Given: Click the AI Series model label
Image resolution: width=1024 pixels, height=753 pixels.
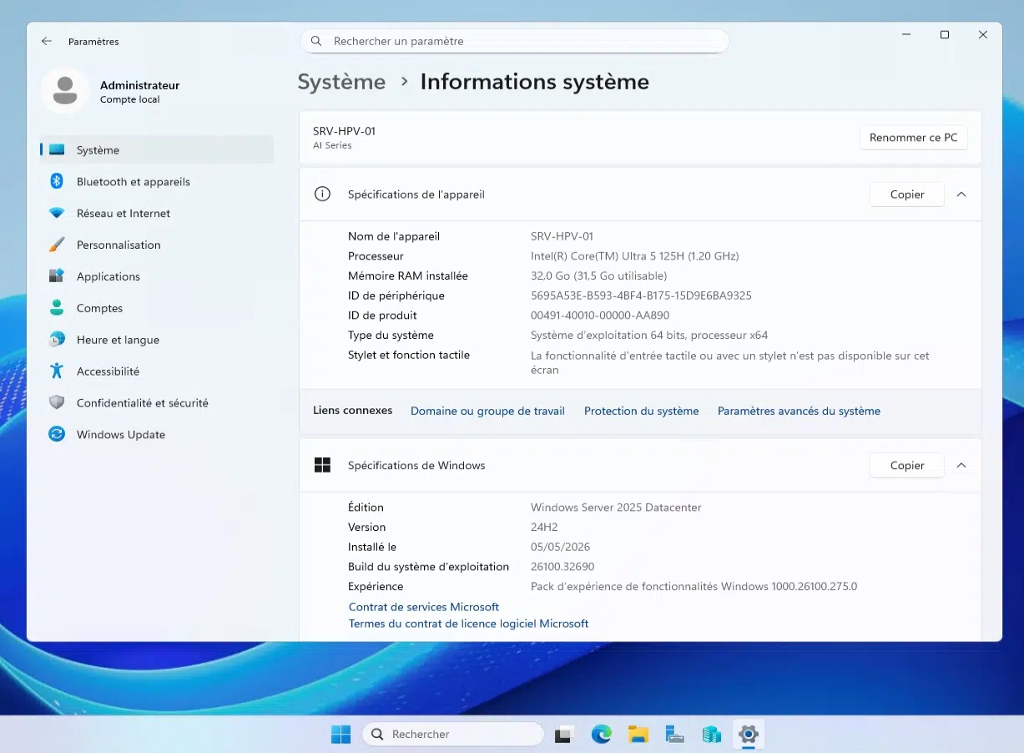Looking at the screenshot, I should pos(332,145).
